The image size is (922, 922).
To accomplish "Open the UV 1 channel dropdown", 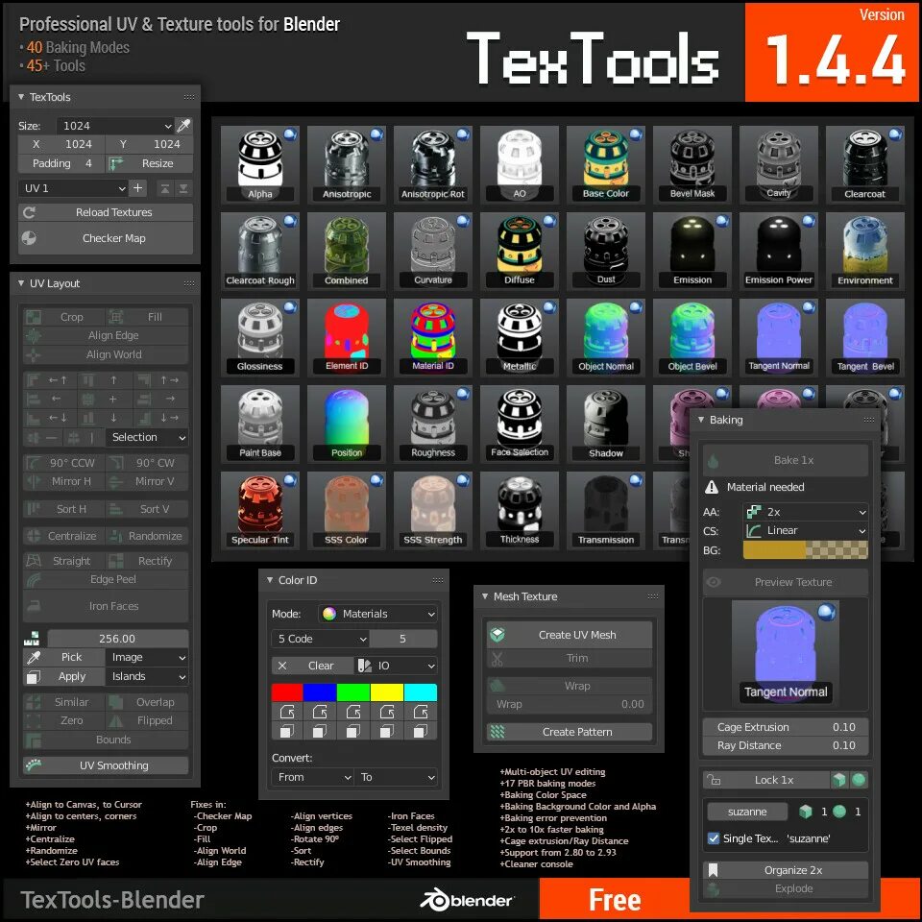I will pyautogui.click(x=73, y=188).
